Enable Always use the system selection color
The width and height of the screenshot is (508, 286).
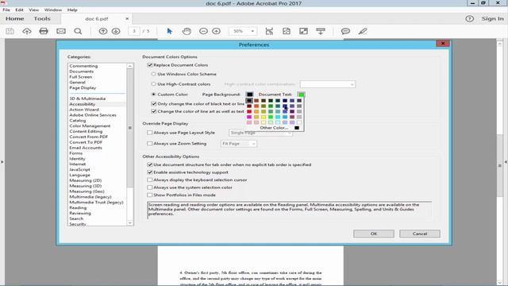coord(150,187)
